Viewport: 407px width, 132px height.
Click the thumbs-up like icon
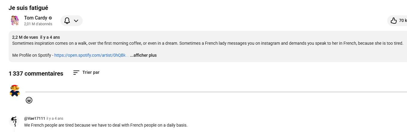click(x=394, y=21)
